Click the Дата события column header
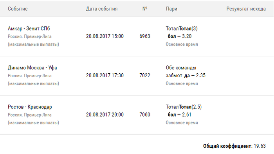This screenshot has width=274, height=154. 101,9
